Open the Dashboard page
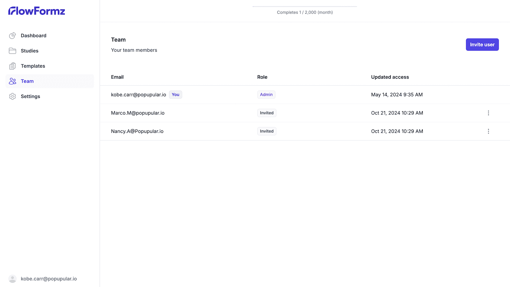This screenshot has width=510, height=287. [x=33, y=36]
